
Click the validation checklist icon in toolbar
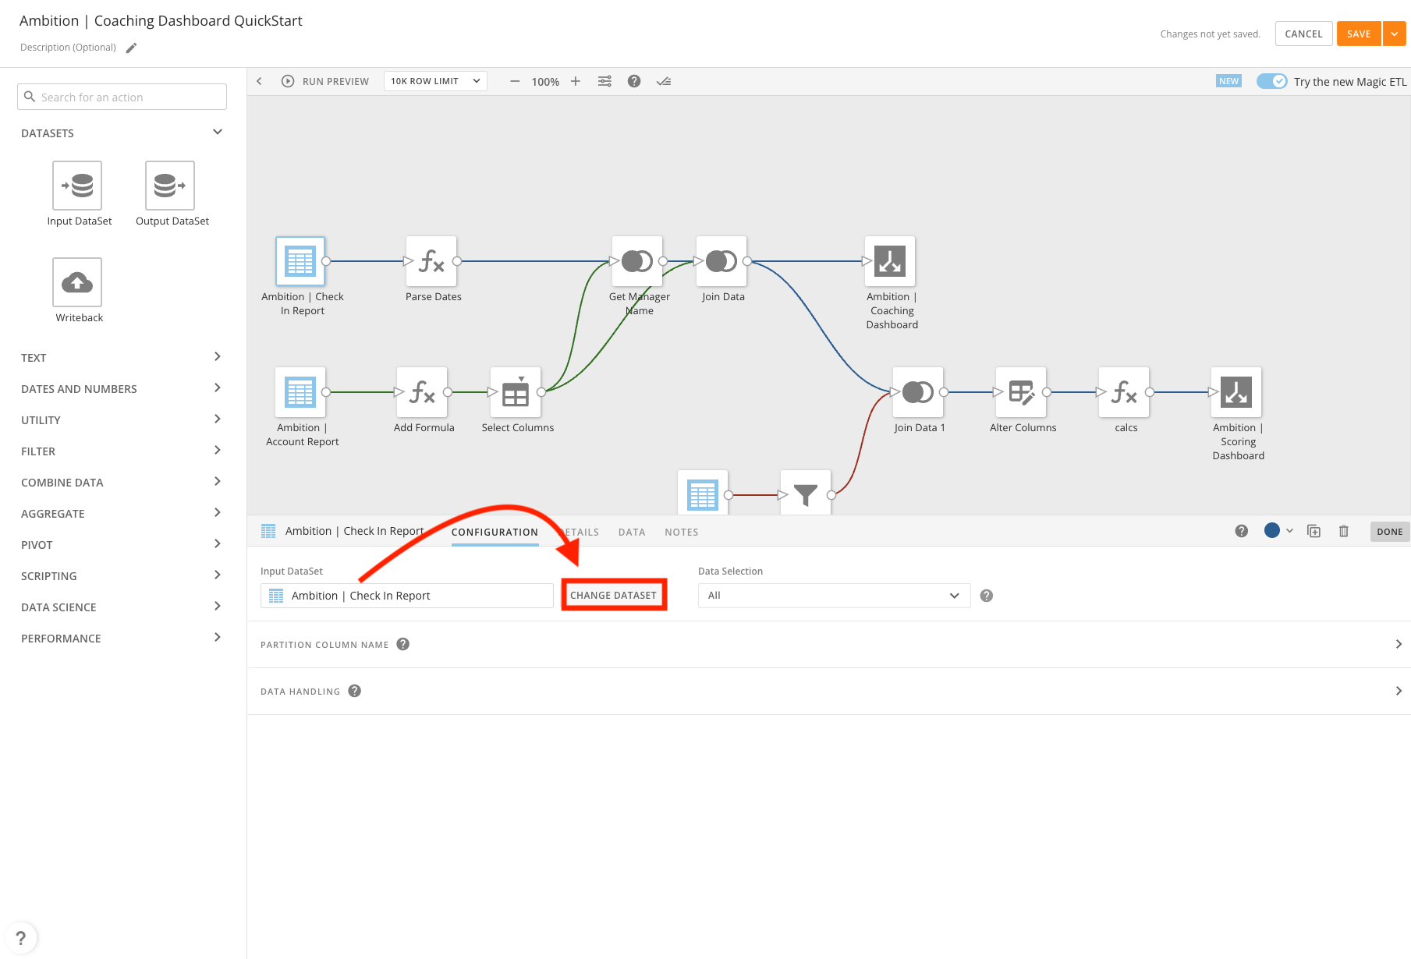664,81
